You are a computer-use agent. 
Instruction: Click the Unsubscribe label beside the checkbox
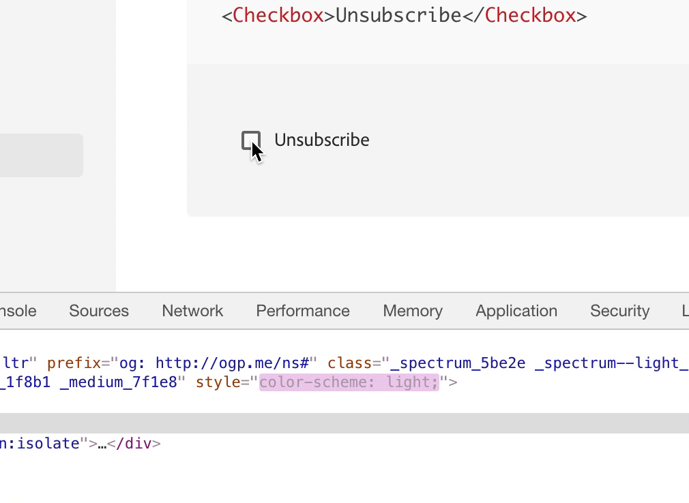point(322,140)
